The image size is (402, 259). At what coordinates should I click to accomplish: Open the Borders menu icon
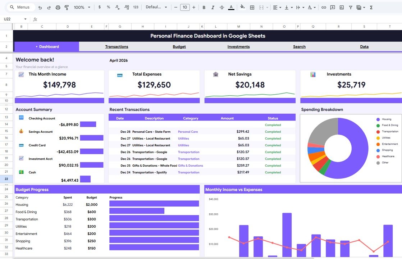[x=251, y=7]
